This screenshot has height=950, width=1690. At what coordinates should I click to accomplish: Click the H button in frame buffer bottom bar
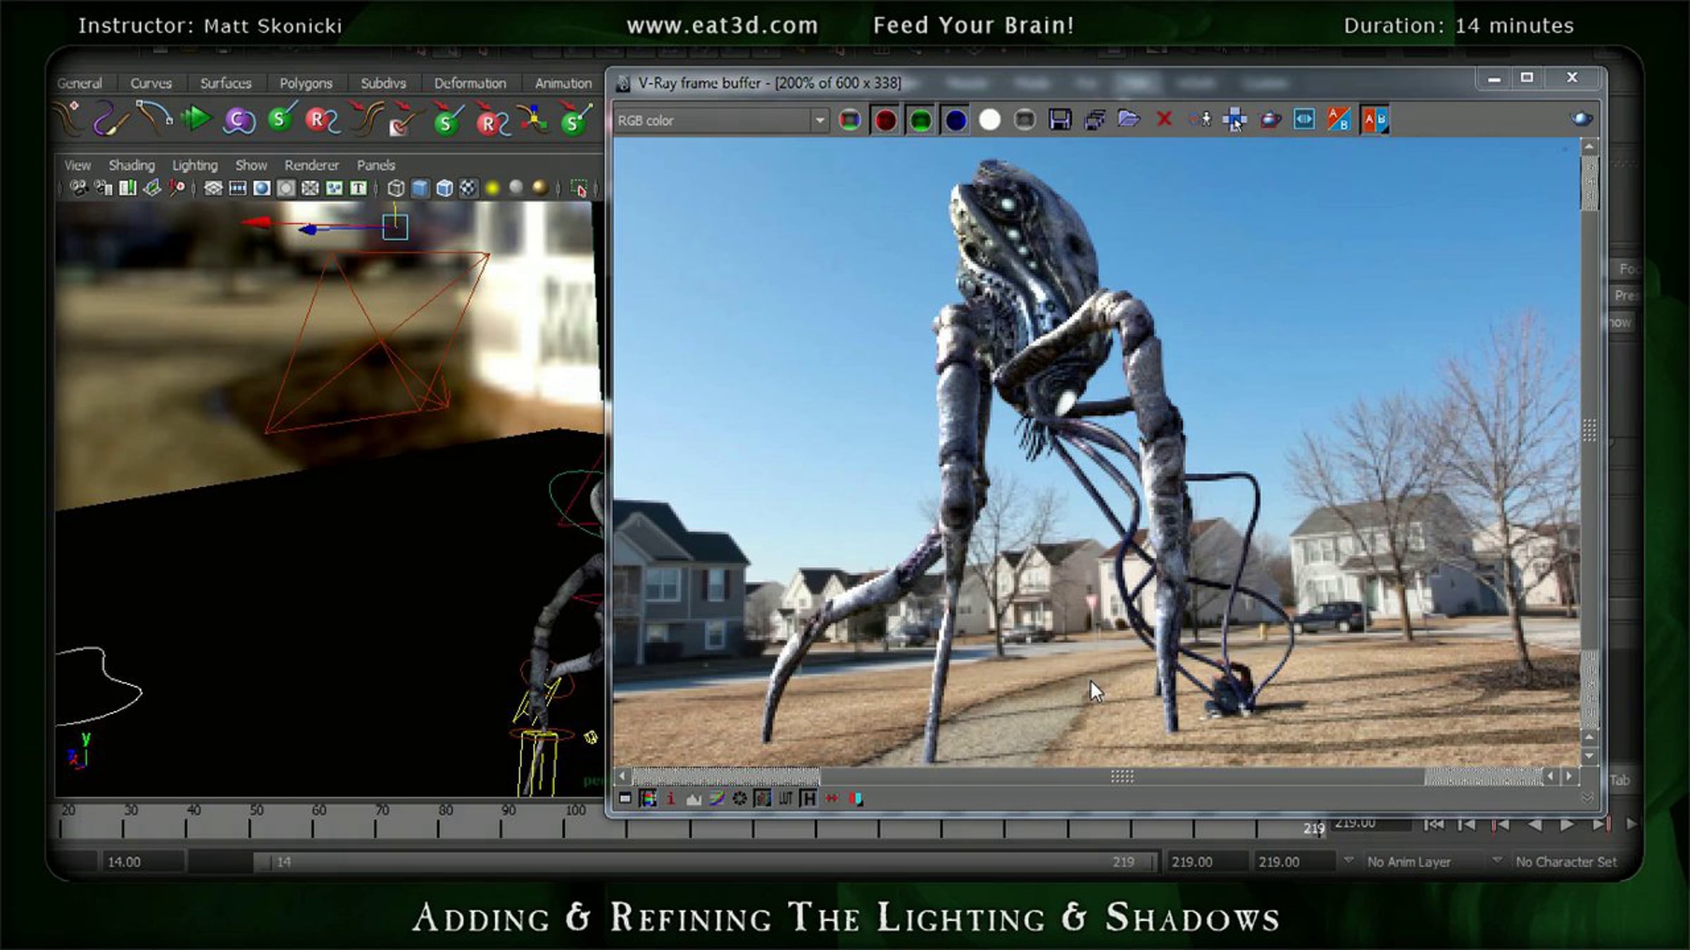[x=808, y=799]
